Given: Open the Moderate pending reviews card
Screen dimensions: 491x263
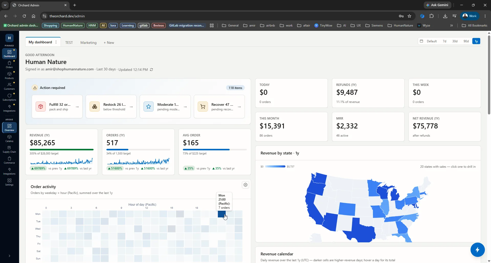Looking at the screenshot, I should click(x=165, y=107).
